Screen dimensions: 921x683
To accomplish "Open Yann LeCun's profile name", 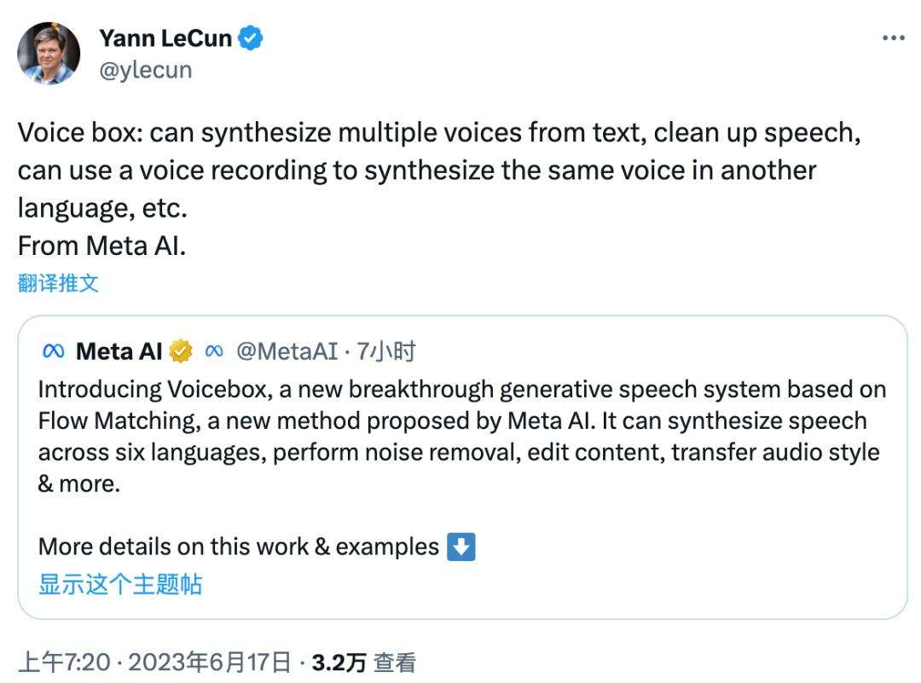I will pos(165,38).
